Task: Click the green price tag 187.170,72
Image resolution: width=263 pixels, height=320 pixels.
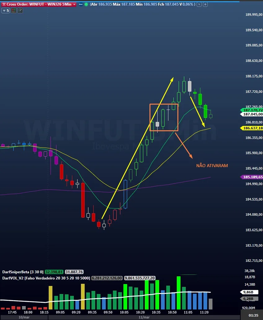Action: [252, 110]
